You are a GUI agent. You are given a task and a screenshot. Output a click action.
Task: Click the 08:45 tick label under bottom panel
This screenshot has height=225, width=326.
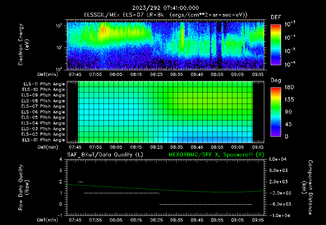197,220
